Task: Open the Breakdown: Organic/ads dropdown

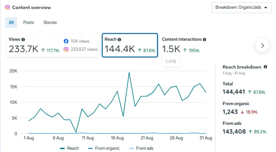Action: tap(242, 7)
